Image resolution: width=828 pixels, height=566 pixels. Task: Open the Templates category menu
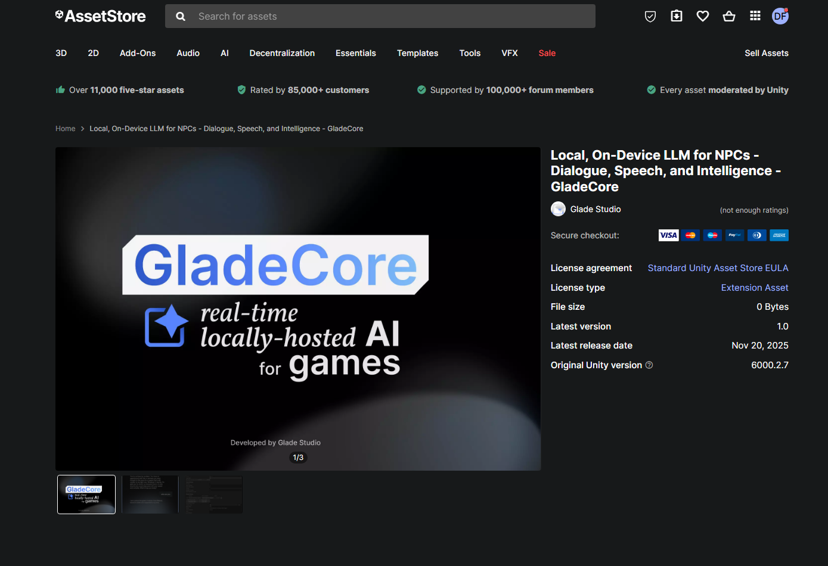(417, 53)
